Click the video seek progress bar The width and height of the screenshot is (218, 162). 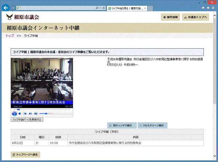(x=42, y=109)
